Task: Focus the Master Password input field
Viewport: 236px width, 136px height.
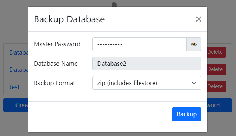Action: point(140,44)
